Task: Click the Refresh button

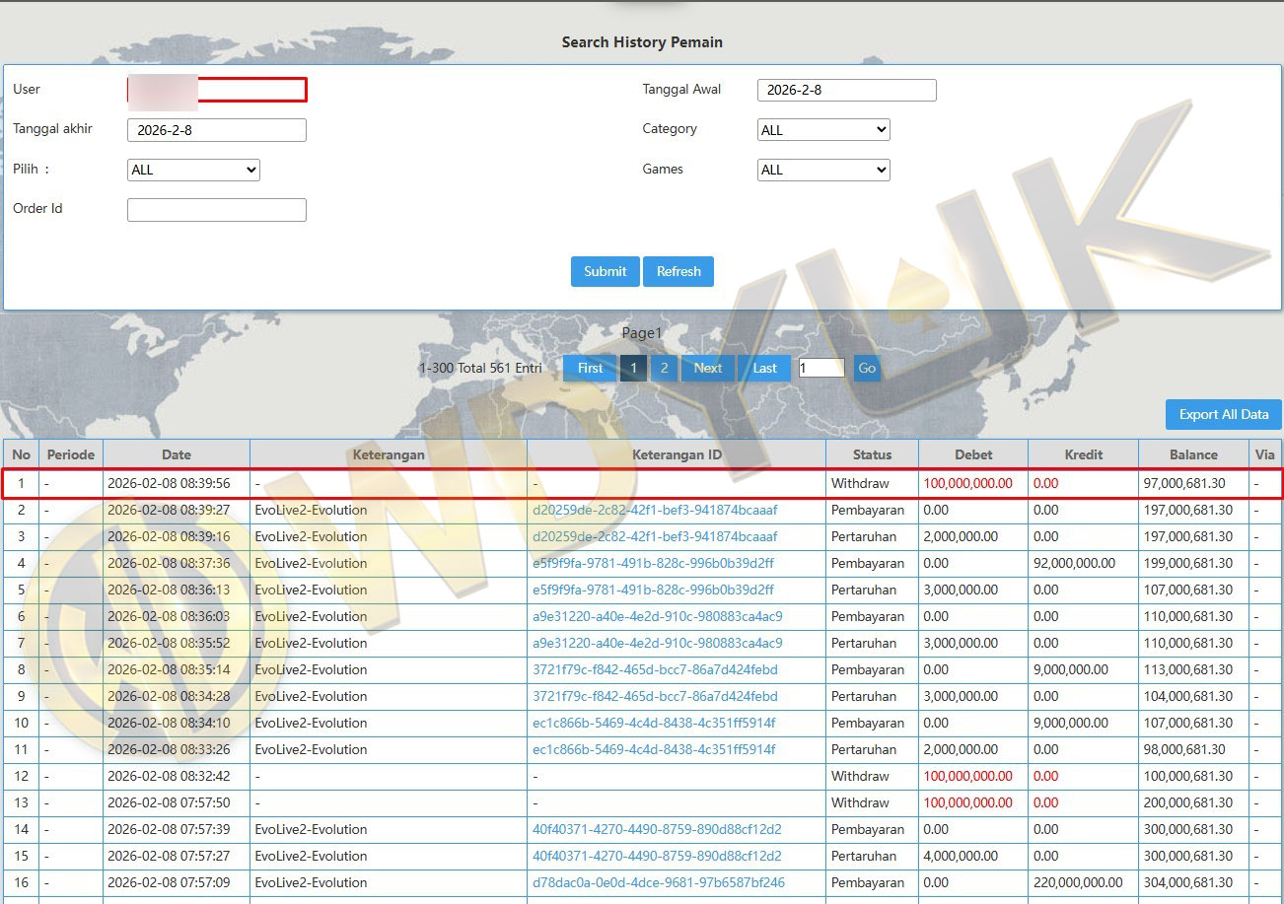Action: [678, 271]
